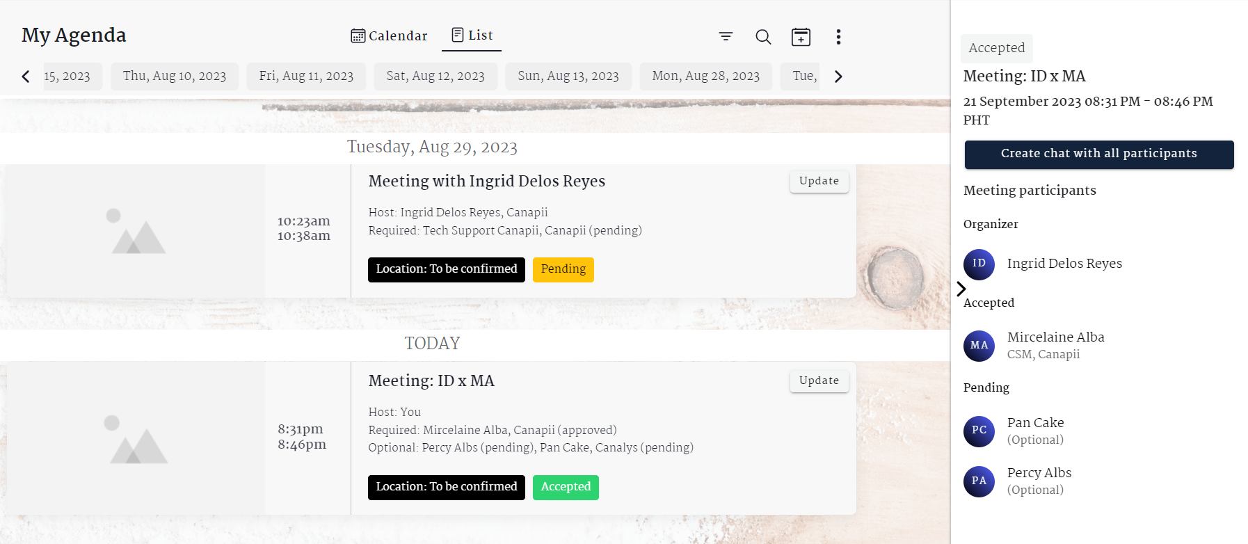Open the filter options icon

(x=726, y=36)
